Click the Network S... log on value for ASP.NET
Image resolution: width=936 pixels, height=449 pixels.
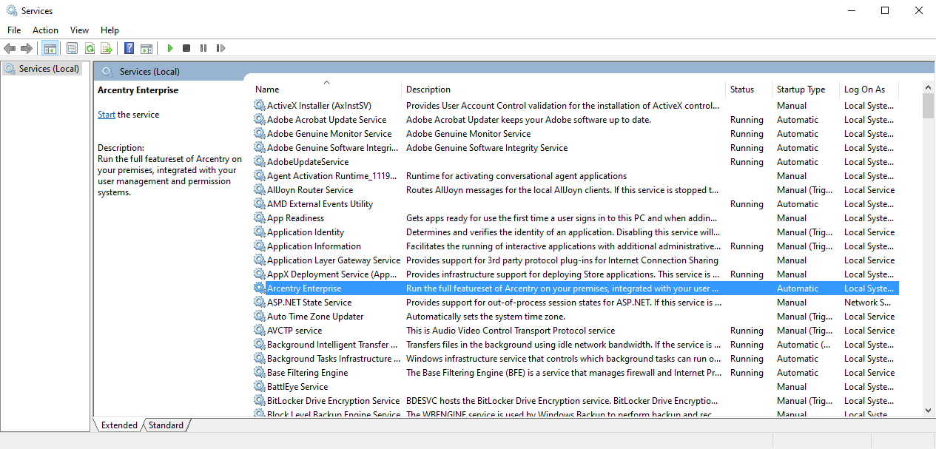pos(867,303)
